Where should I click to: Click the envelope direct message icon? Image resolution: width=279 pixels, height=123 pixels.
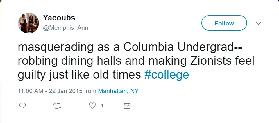click(127, 106)
